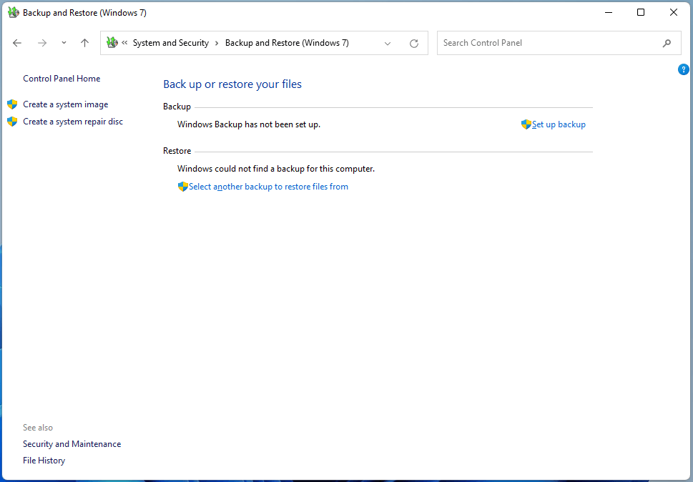693x482 pixels.
Task: Choose Select another backup to restore files from
Action: pos(268,187)
